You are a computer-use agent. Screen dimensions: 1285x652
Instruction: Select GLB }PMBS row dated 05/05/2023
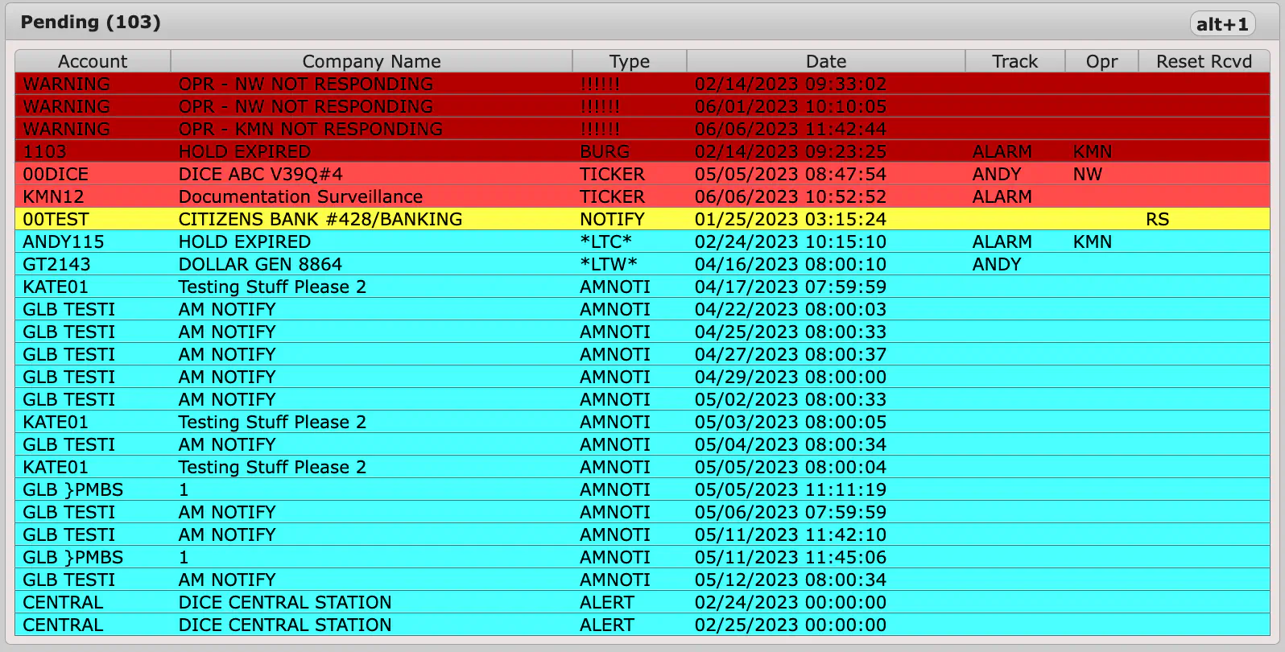tap(642, 489)
